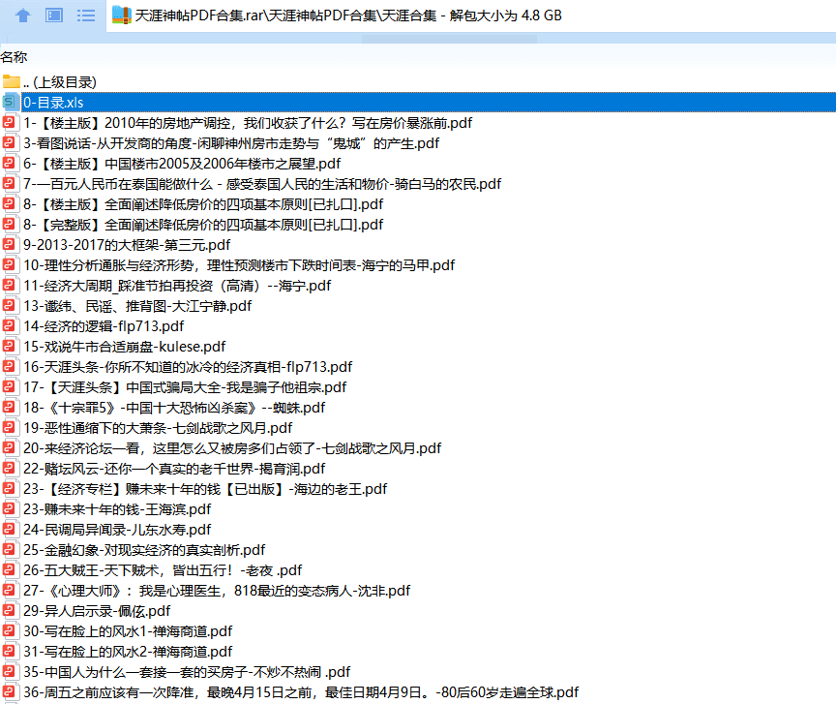Click the 名称 column header to sort
Image resolution: width=836 pixels, height=704 pixels.
(15, 57)
